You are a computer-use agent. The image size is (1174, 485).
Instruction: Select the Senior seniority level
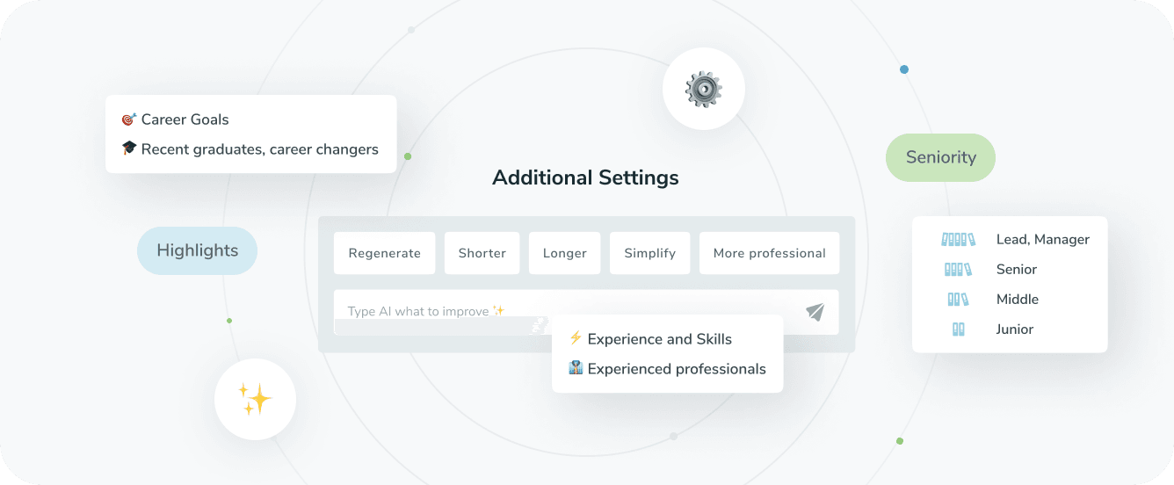pos(1016,269)
